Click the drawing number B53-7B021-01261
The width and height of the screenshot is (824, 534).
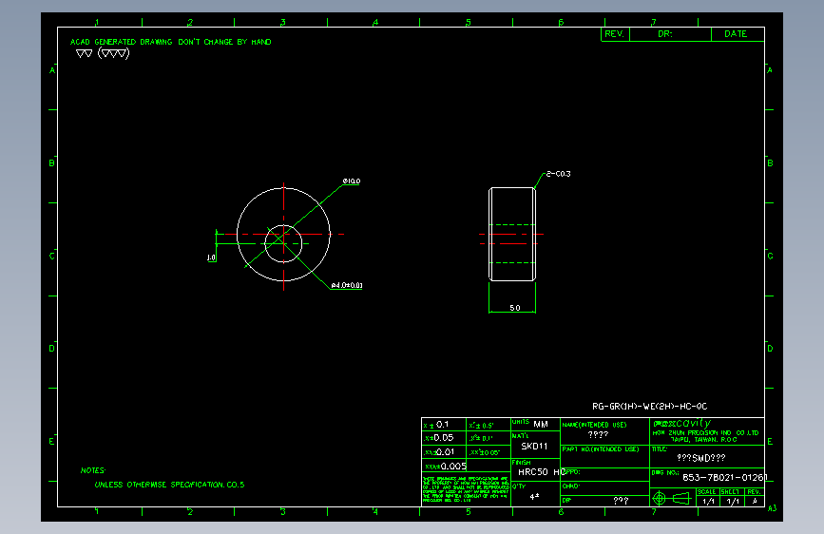(725, 477)
